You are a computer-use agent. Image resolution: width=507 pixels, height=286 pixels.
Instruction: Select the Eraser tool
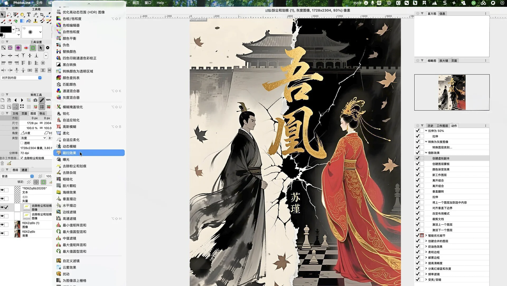click(9, 21)
